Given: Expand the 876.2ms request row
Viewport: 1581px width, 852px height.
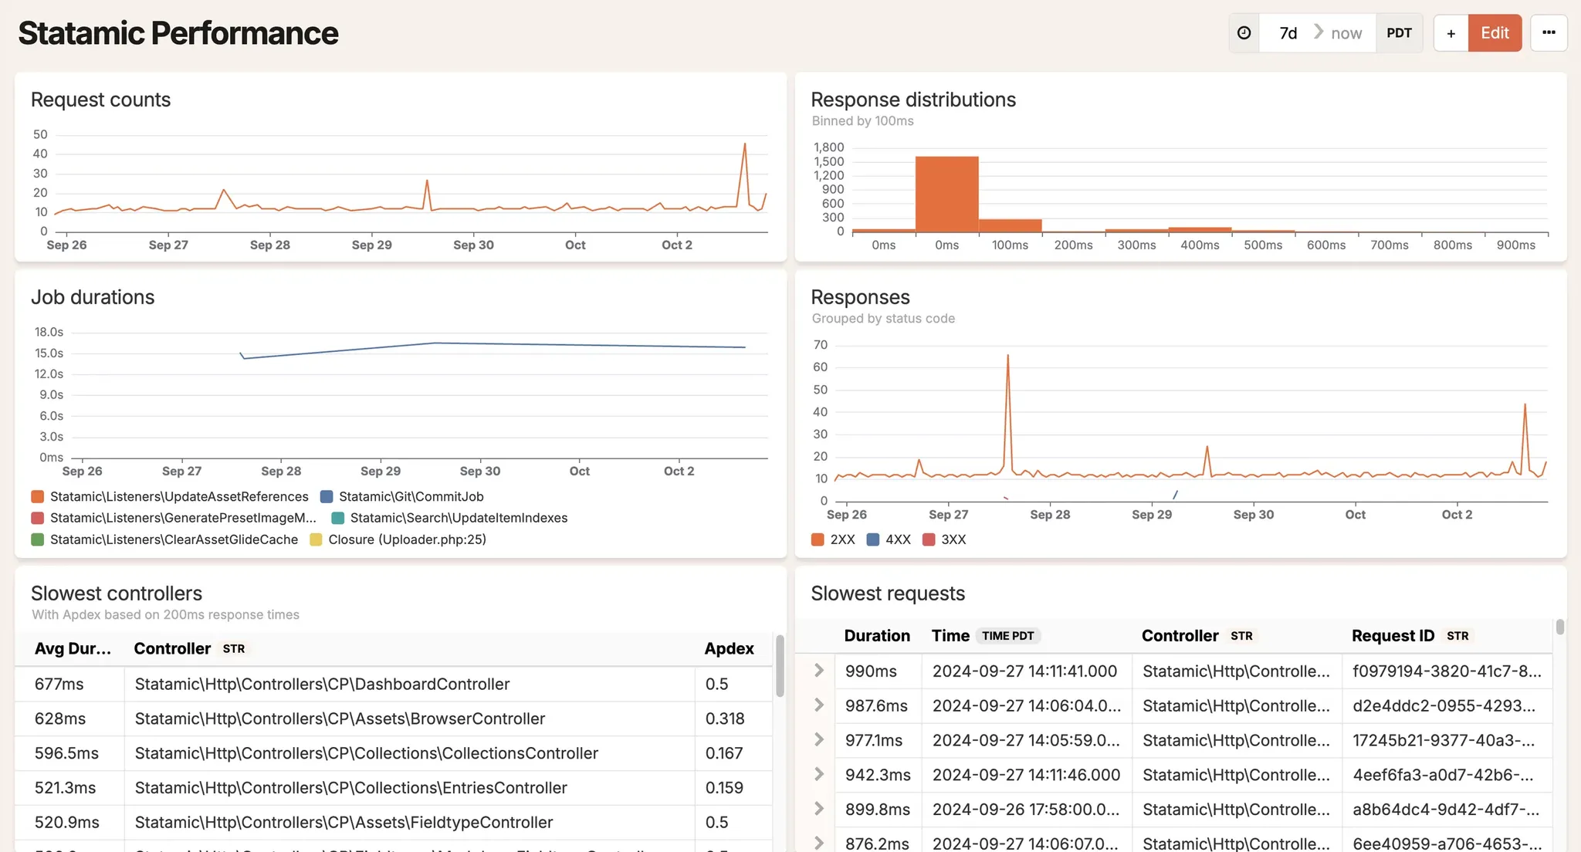Looking at the screenshot, I should [818, 843].
